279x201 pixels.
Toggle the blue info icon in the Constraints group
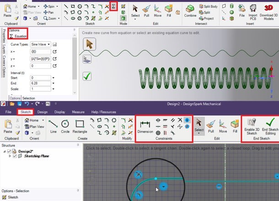point(187,120)
